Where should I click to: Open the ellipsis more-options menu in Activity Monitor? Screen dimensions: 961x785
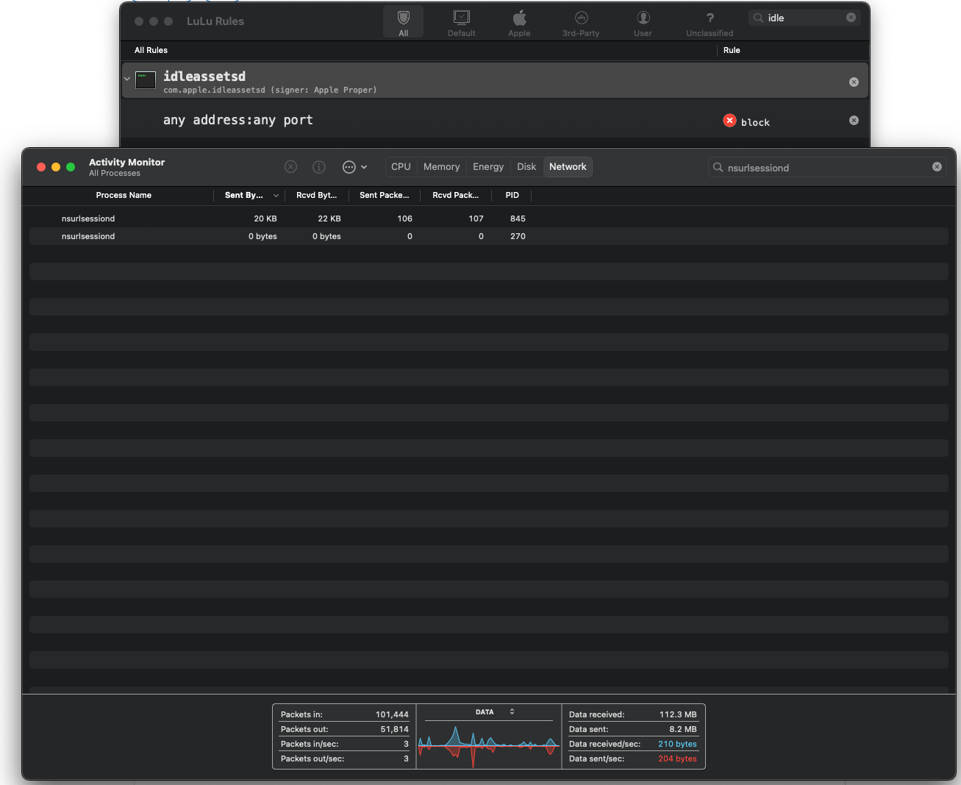point(354,167)
